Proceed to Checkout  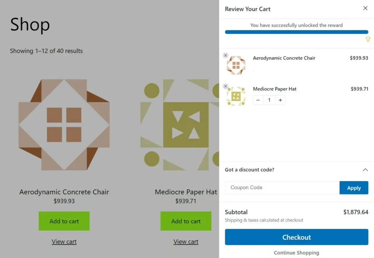coord(296,237)
